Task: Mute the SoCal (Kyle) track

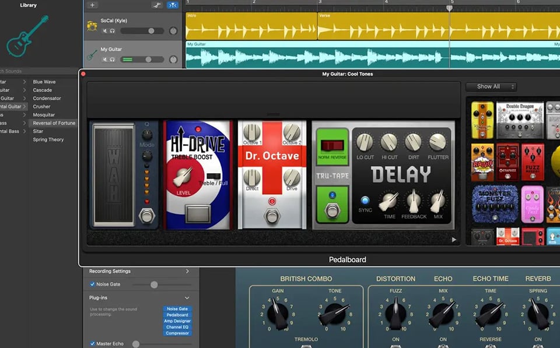Action: click(105, 31)
